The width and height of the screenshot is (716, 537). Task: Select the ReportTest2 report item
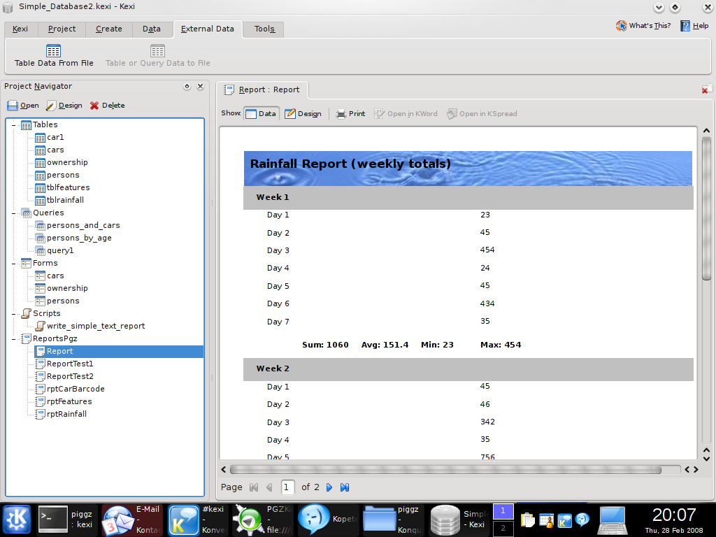click(69, 376)
